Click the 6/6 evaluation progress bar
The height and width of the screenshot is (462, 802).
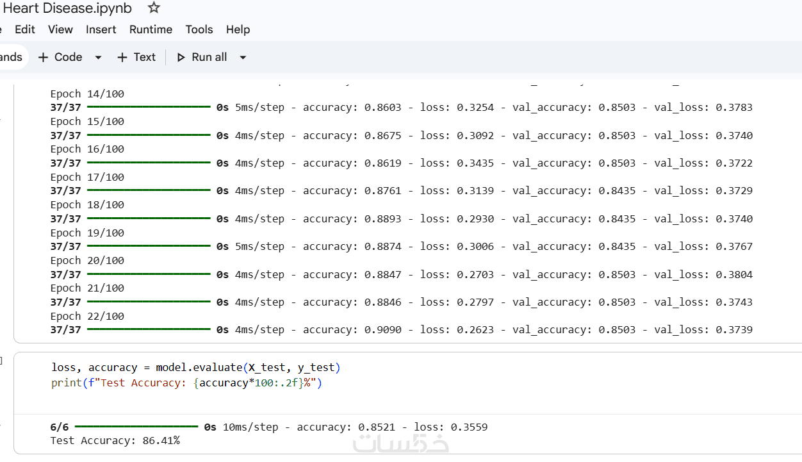tap(136, 427)
